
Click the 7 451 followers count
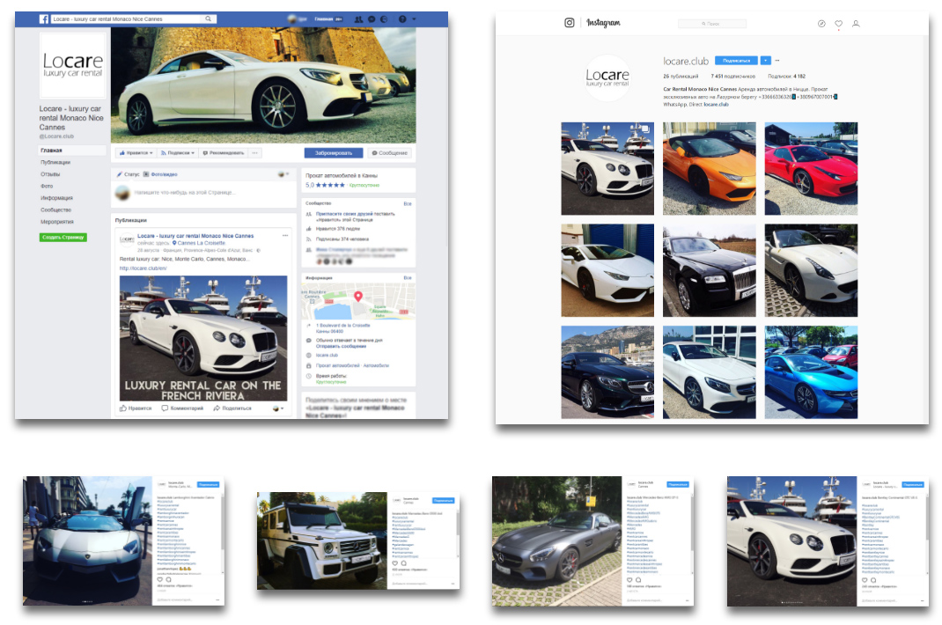pyautogui.click(x=733, y=77)
